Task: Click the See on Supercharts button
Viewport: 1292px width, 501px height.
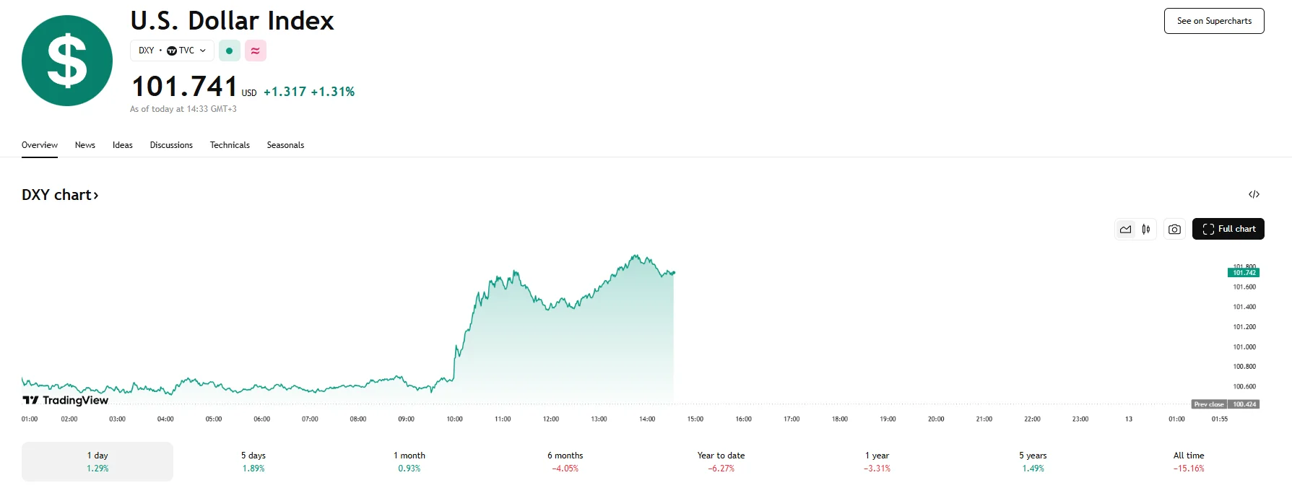Action: click(x=1214, y=21)
